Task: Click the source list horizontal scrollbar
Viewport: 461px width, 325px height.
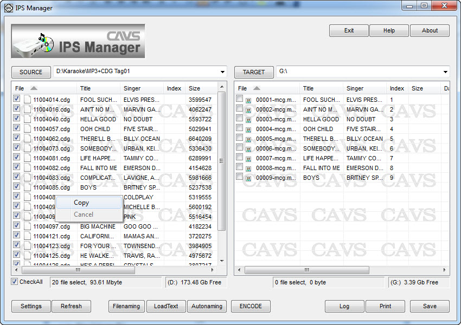Action: coord(78,270)
